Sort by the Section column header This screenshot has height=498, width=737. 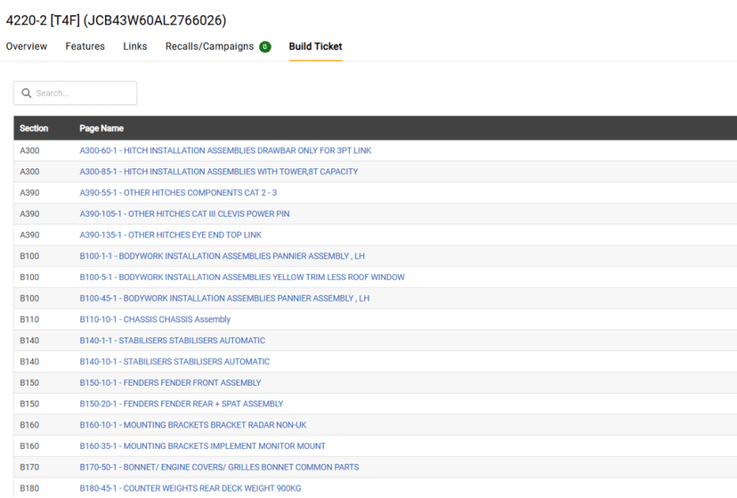[x=34, y=128]
